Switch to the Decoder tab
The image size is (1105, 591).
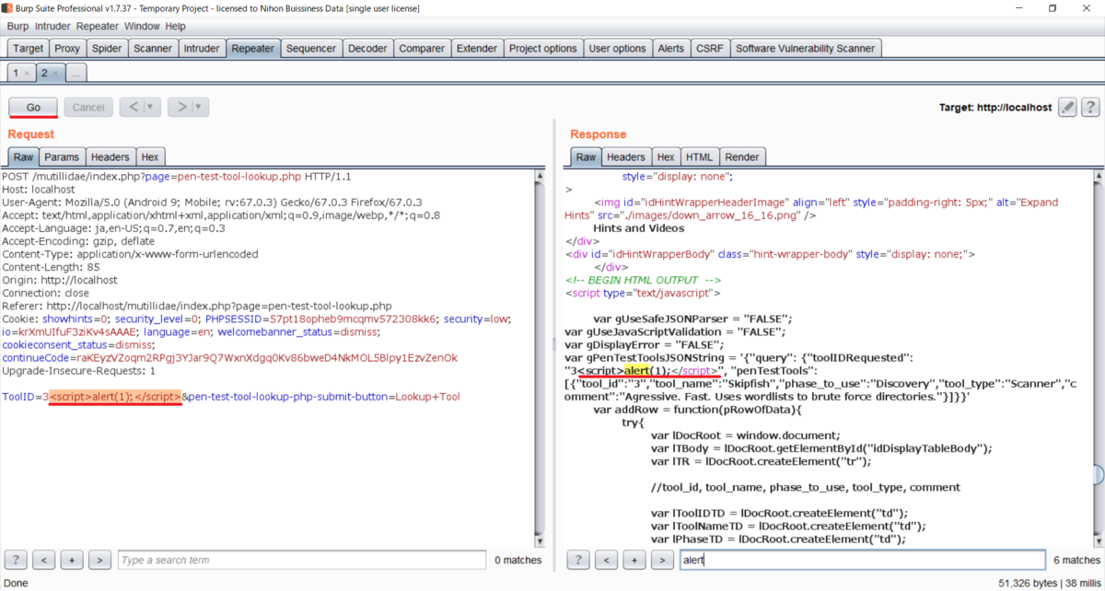(368, 48)
